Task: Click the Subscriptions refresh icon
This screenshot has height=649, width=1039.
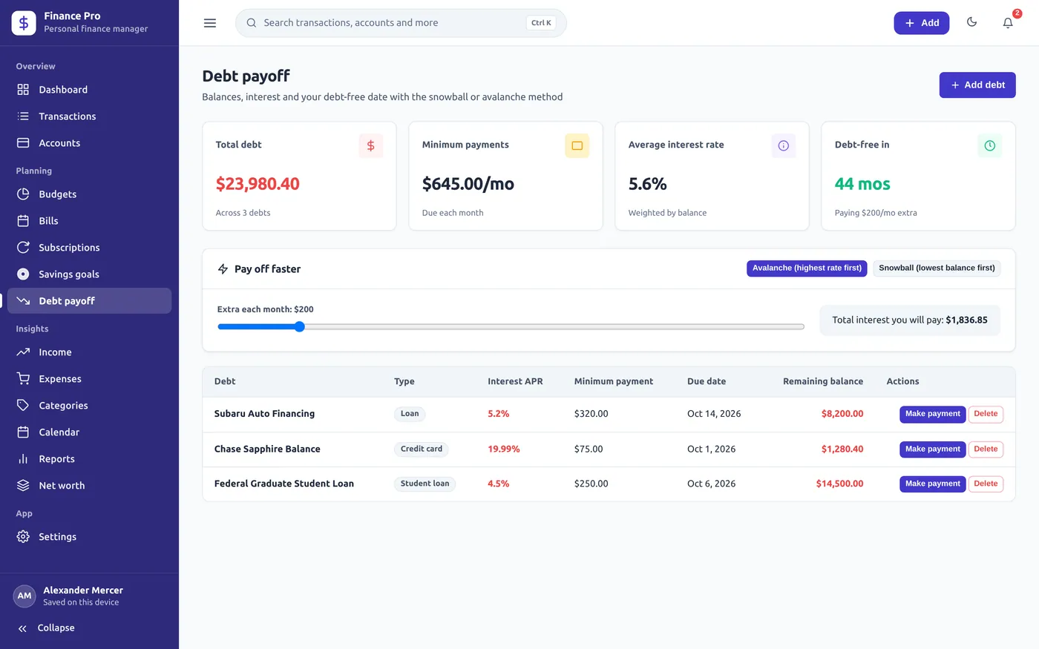Action: pyautogui.click(x=23, y=248)
